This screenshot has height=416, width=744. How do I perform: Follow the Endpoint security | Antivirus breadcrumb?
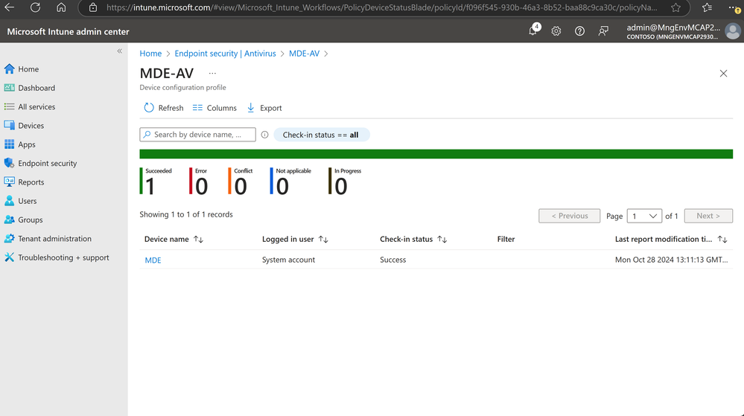(225, 54)
